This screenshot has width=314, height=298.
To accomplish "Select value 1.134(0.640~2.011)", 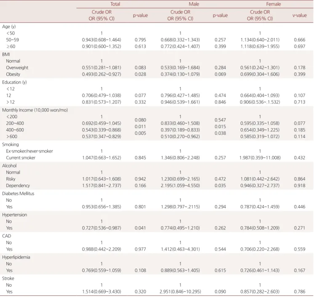I will click(x=260, y=40).
